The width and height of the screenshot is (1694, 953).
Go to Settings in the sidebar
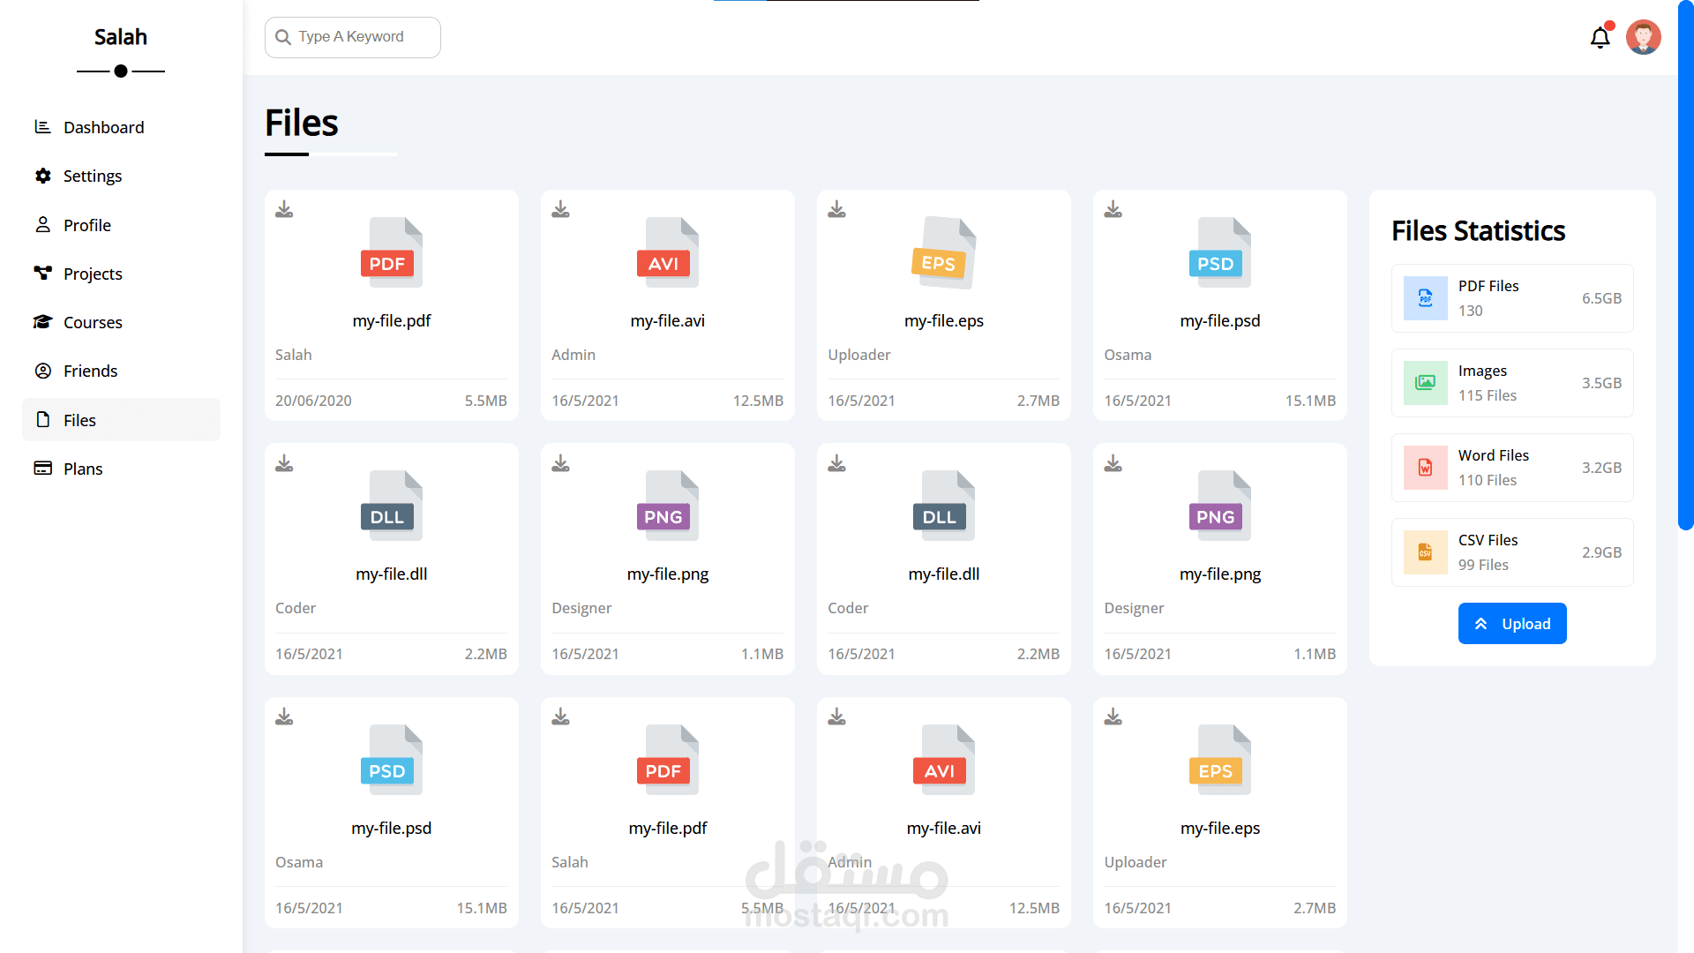click(x=93, y=176)
